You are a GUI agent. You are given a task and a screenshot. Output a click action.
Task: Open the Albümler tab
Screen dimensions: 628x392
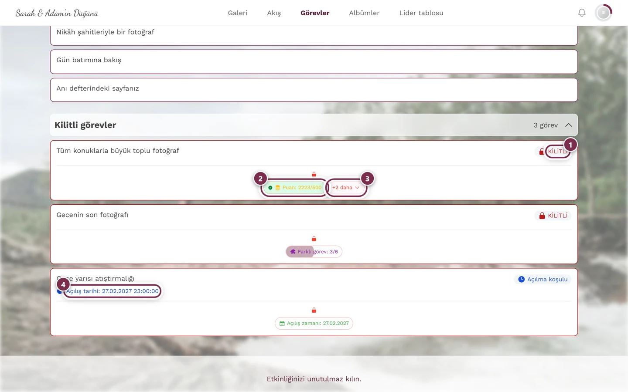pos(364,13)
